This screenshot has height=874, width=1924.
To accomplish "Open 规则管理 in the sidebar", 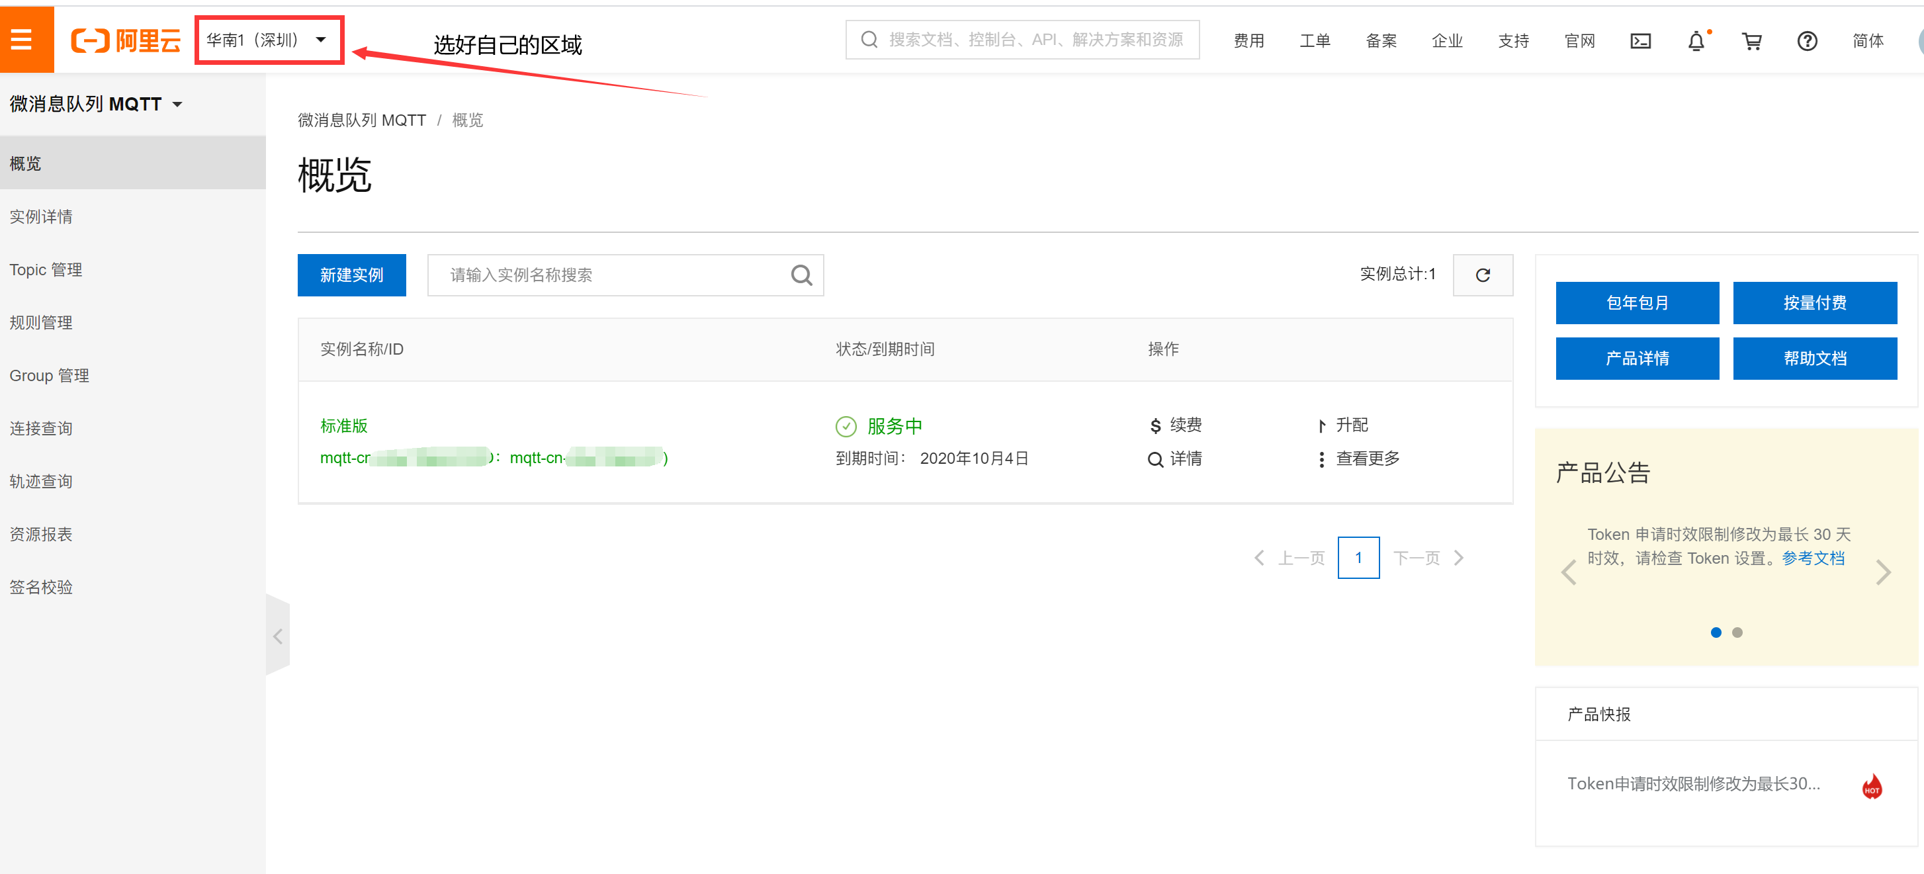I will tap(133, 322).
